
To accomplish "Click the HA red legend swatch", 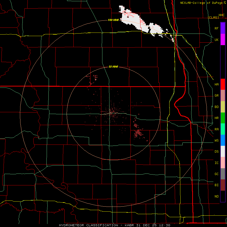I will tap(223, 84).
